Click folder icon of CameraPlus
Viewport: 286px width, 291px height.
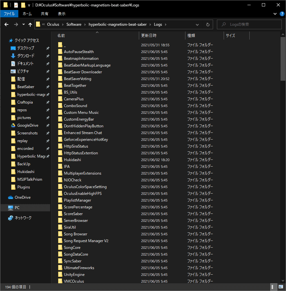point(60,99)
